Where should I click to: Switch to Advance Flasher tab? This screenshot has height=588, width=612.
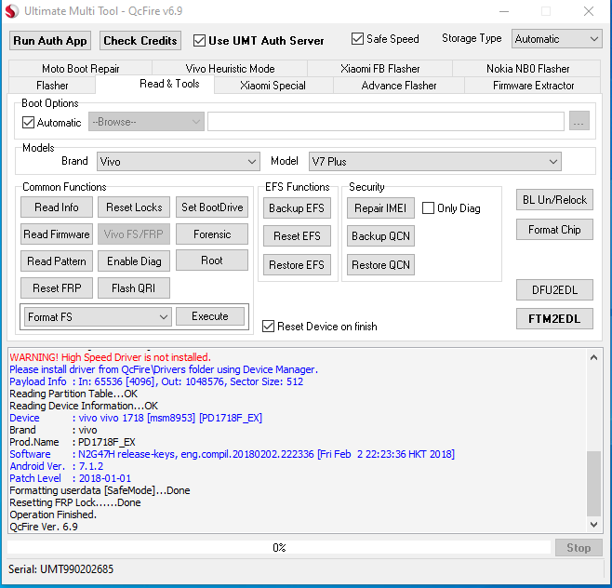[x=398, y=85]
